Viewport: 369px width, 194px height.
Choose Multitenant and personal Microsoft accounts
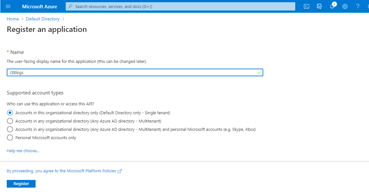pos(10,129)
